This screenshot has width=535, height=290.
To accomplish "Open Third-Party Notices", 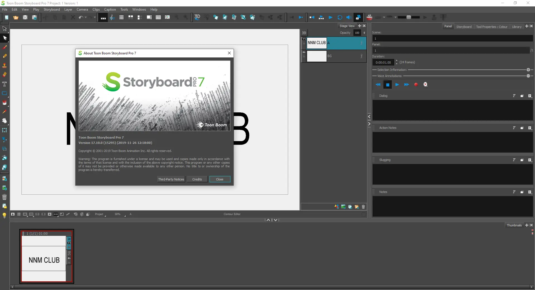I will (171, 179).
